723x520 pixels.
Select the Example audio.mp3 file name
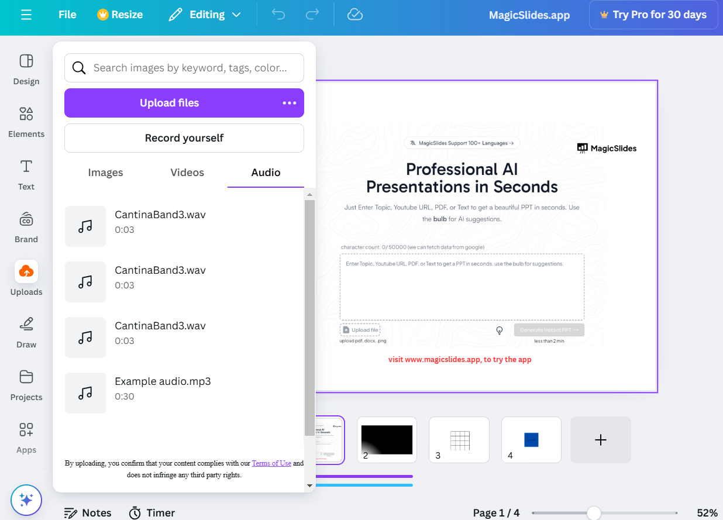(163, 381)
